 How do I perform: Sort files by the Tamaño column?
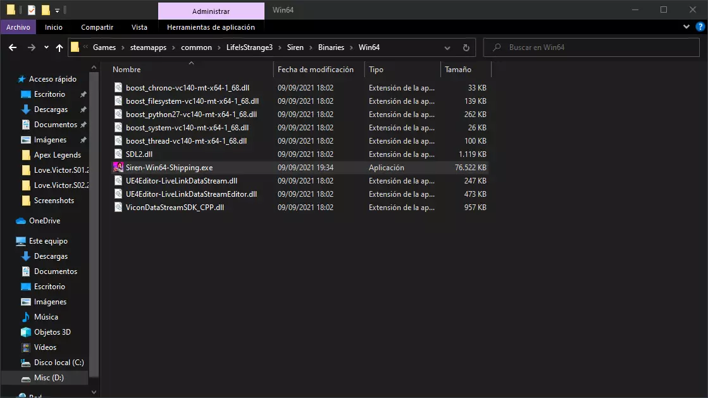pos(458,70)
